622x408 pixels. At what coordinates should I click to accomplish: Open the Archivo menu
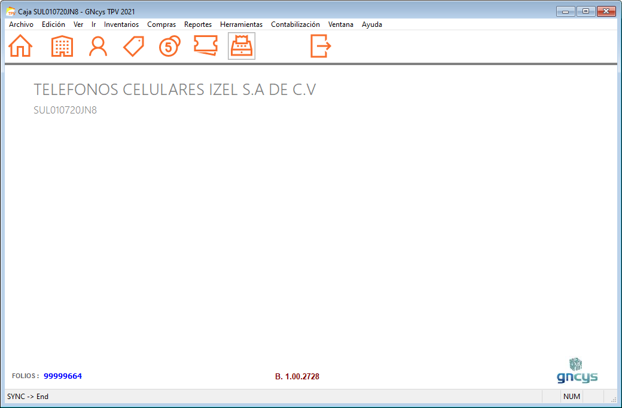[21, 24]
